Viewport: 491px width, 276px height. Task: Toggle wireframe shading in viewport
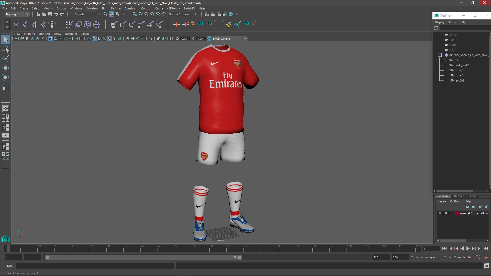[x=89, y=39]
